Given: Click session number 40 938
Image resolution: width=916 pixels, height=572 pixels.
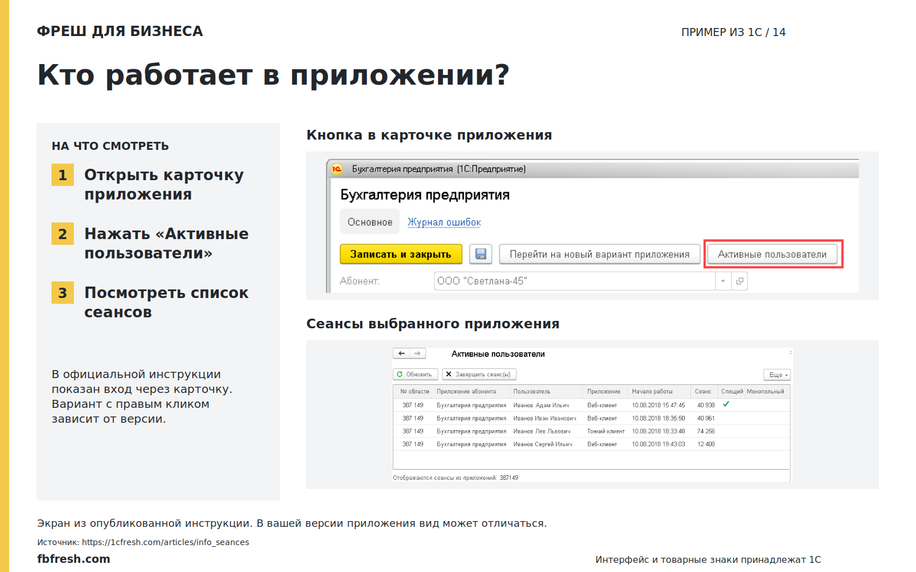Looking at the screenshot, I should tap(706, 405).
